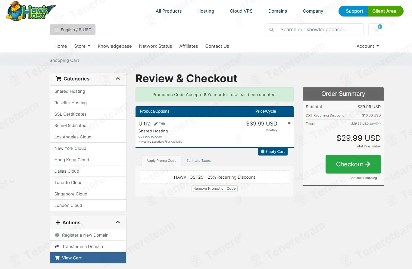Viewport: 412px width, 269px height.
Task: Click the green Checkout button
Action: click(353, 164)
